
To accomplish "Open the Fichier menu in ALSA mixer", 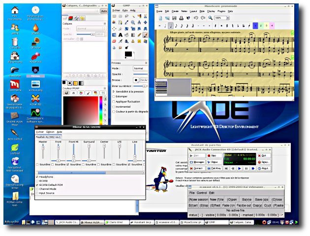I will pos(40,132).
